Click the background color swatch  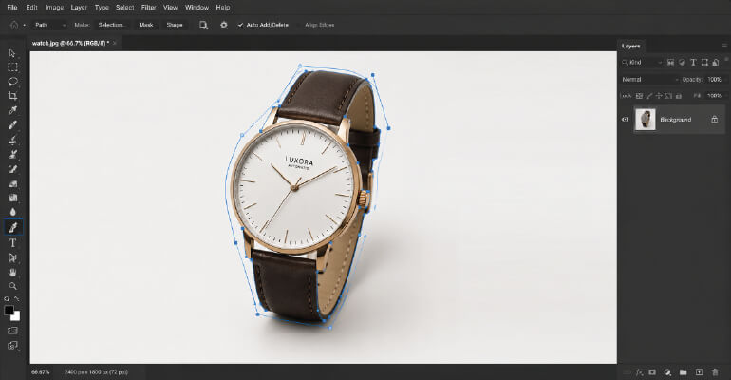coord(16,316)
